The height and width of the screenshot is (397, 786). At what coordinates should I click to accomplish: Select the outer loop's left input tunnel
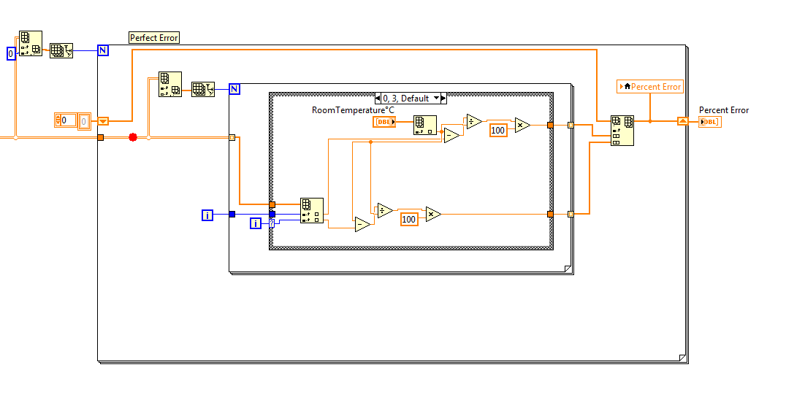click(101, 137)
